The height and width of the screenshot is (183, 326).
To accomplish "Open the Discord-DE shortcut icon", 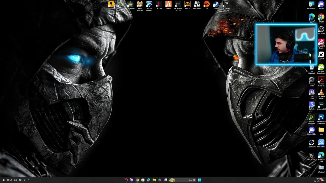I will click(x=312, y=131).
